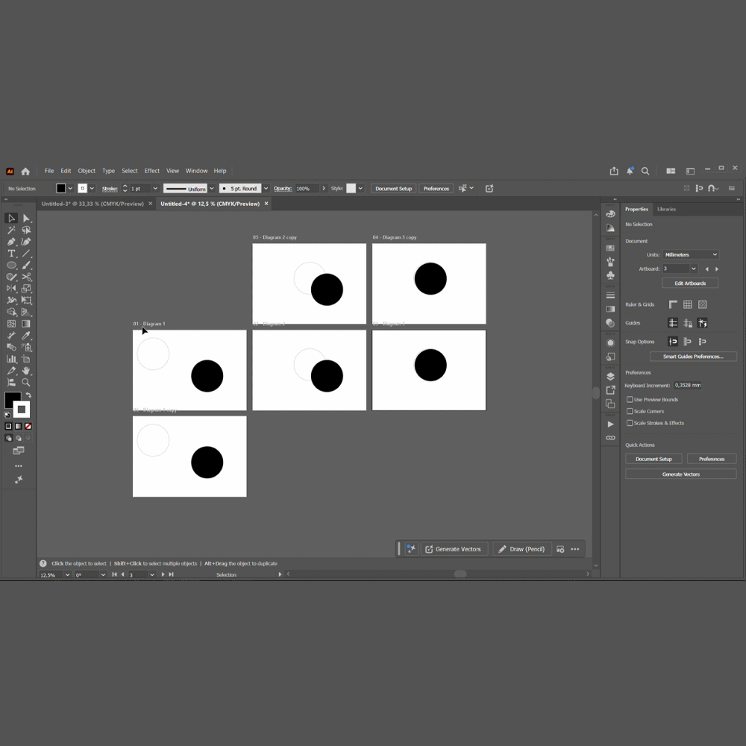Open the Symbols panel club icon
This screenshot has height=746, width=746.
coord(610,275)
